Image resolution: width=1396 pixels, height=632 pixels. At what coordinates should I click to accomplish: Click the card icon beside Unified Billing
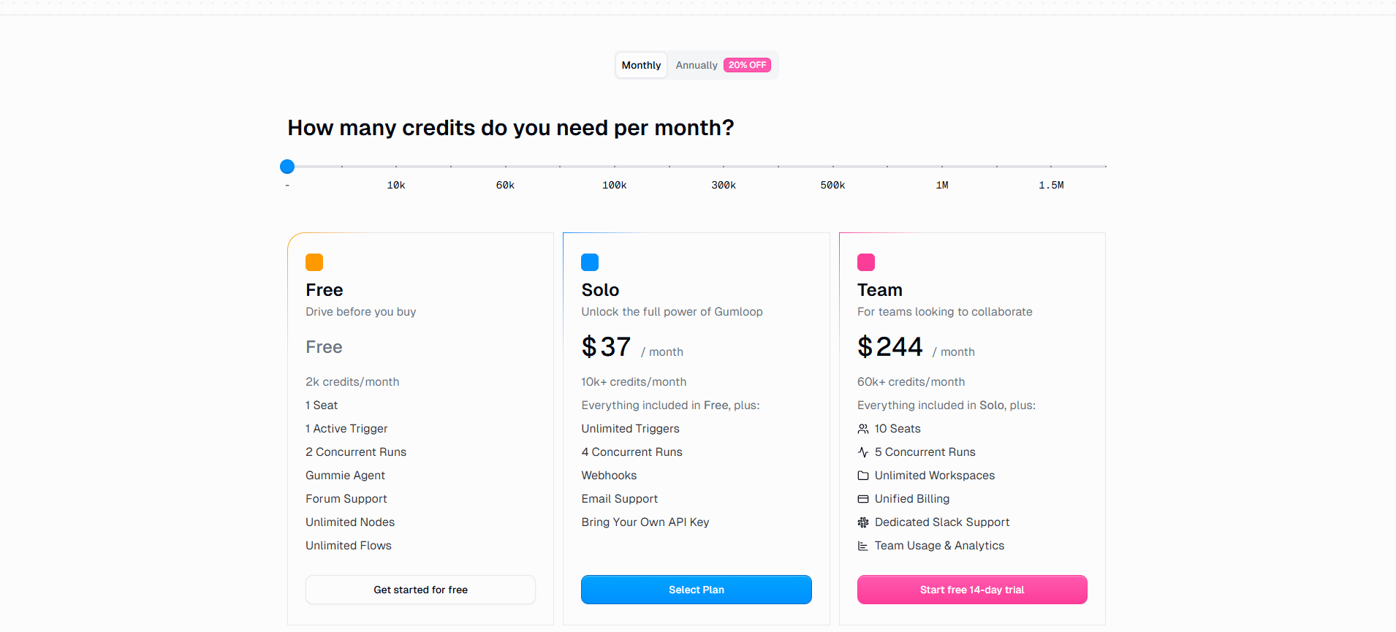(x=863, y=498)
